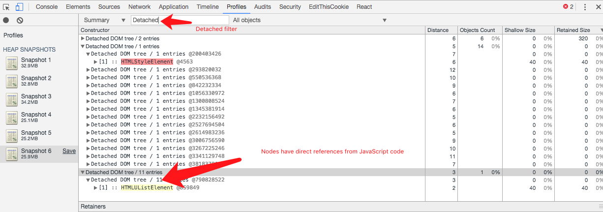Sort by the Retained Size column header
The image size is (603, 212).
[573, 30]
